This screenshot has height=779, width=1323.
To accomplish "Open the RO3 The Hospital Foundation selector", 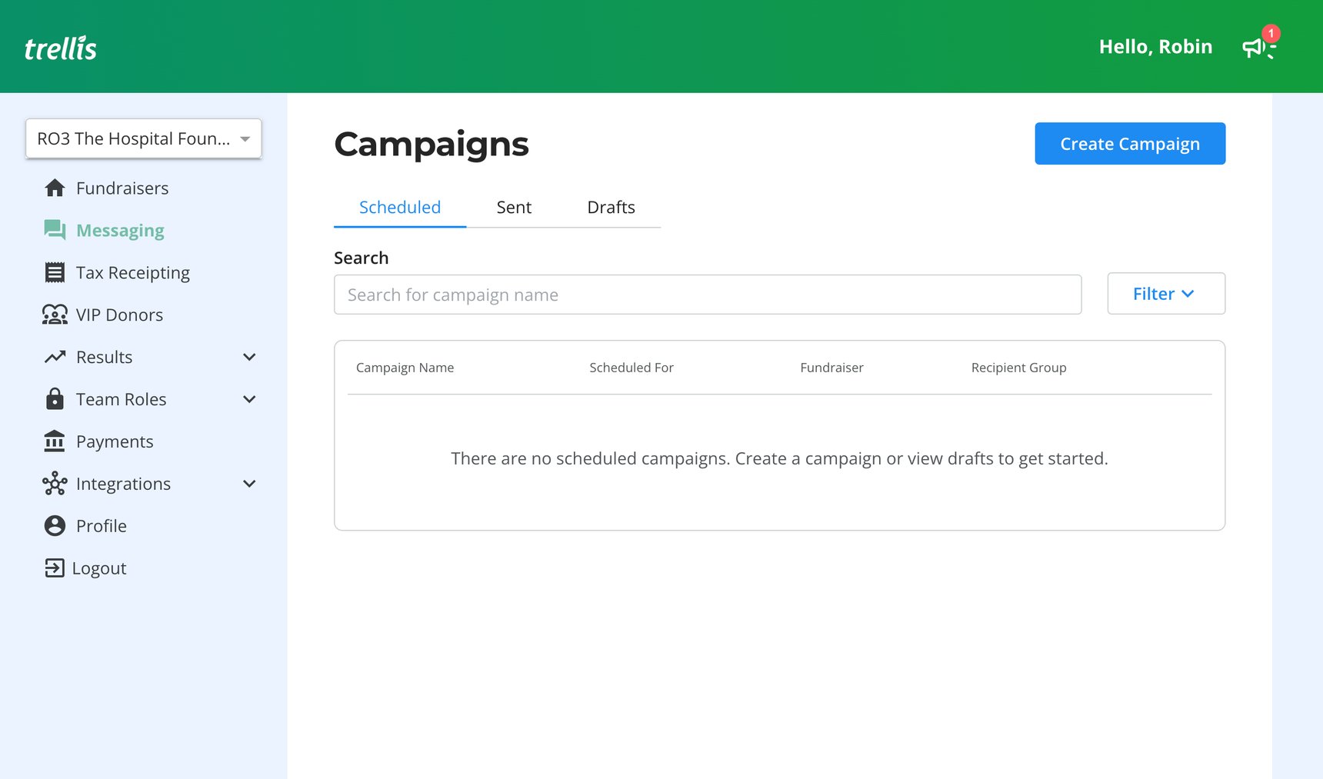I will pyautogui.click(x=143, y=138).
